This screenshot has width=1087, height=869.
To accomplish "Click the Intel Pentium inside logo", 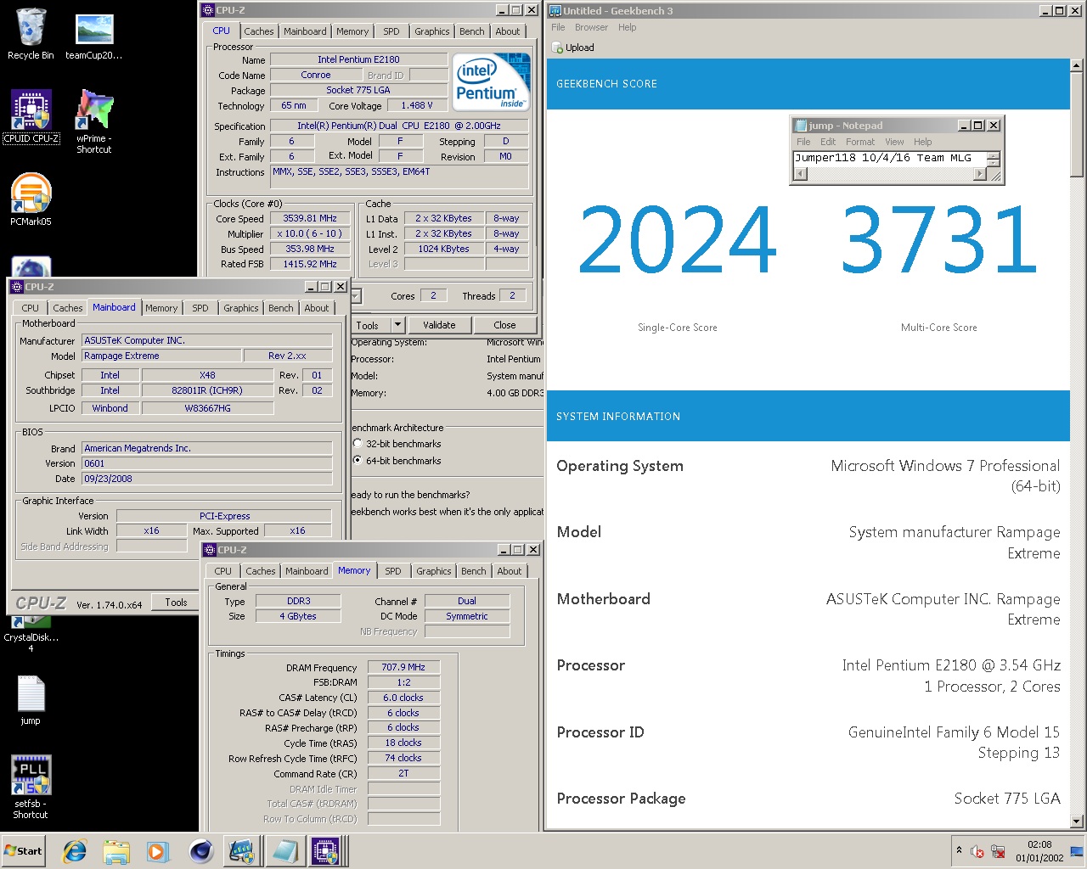I will 492,81.
